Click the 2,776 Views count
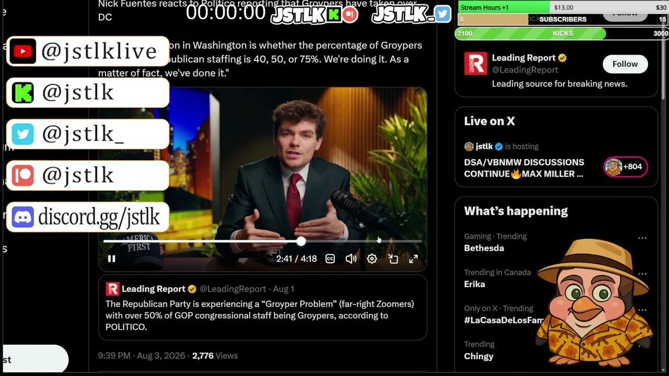669x376 pixels. pos(215,356)
